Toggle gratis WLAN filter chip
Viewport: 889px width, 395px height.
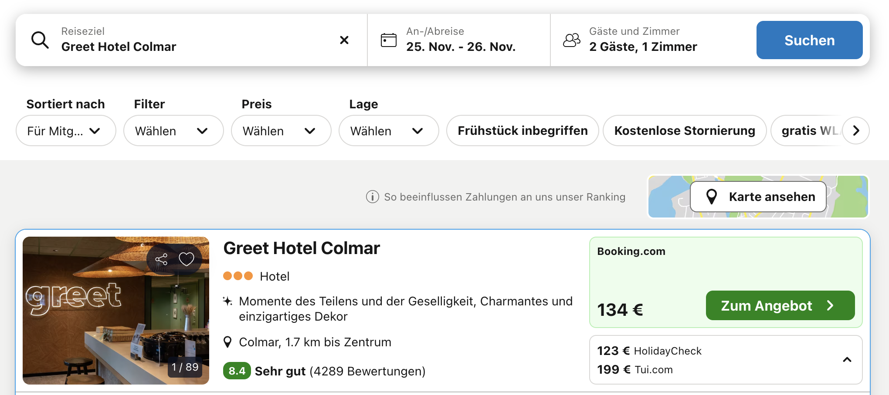coord(806,131)
